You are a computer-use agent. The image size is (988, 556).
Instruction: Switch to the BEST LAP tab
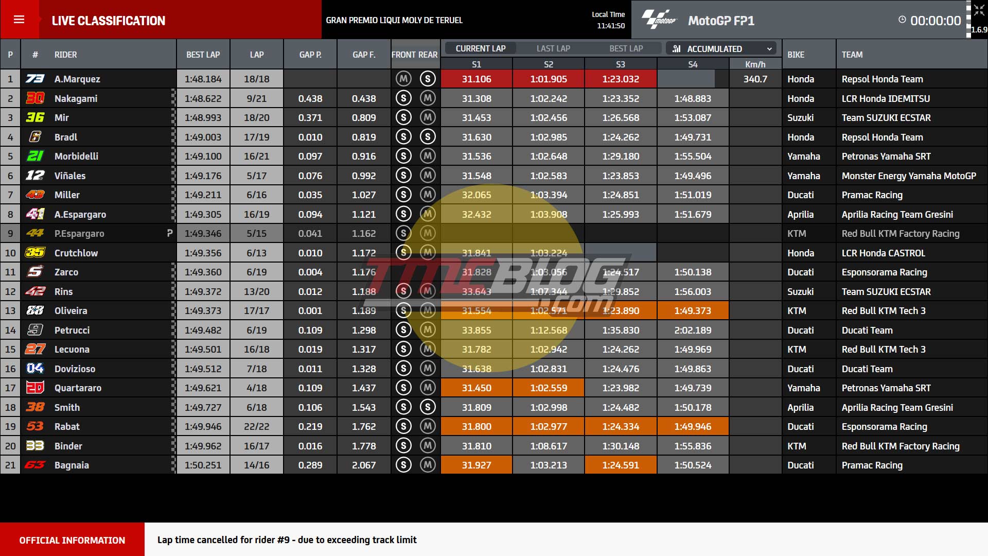coord(626,48)
